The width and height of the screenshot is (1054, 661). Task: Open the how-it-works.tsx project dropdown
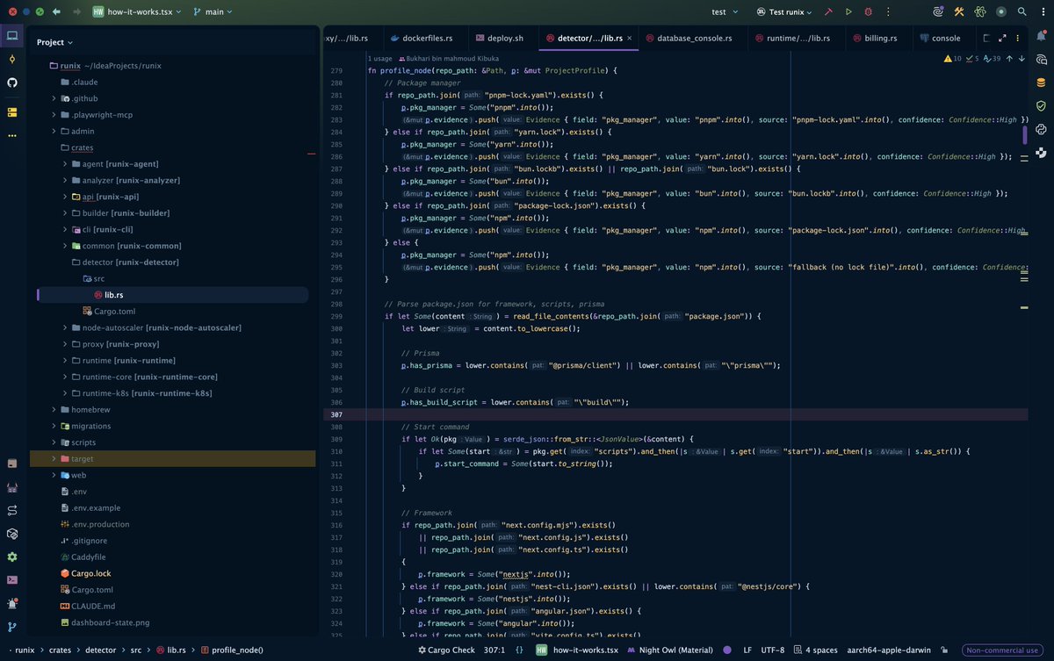coord(135,12)
